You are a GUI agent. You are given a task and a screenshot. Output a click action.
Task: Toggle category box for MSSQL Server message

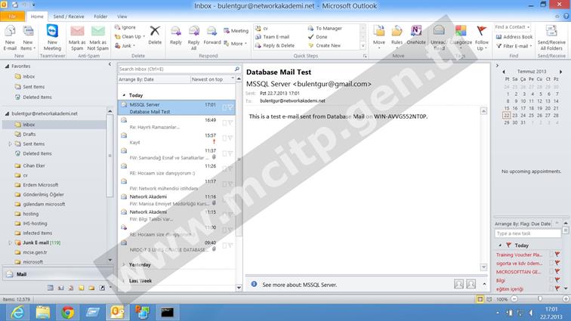[224, 107]
